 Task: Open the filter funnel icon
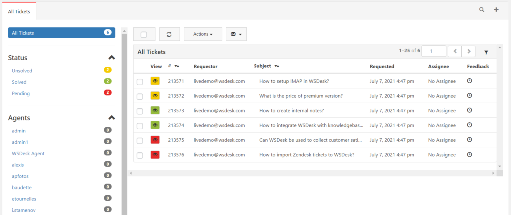click(486, 52)
